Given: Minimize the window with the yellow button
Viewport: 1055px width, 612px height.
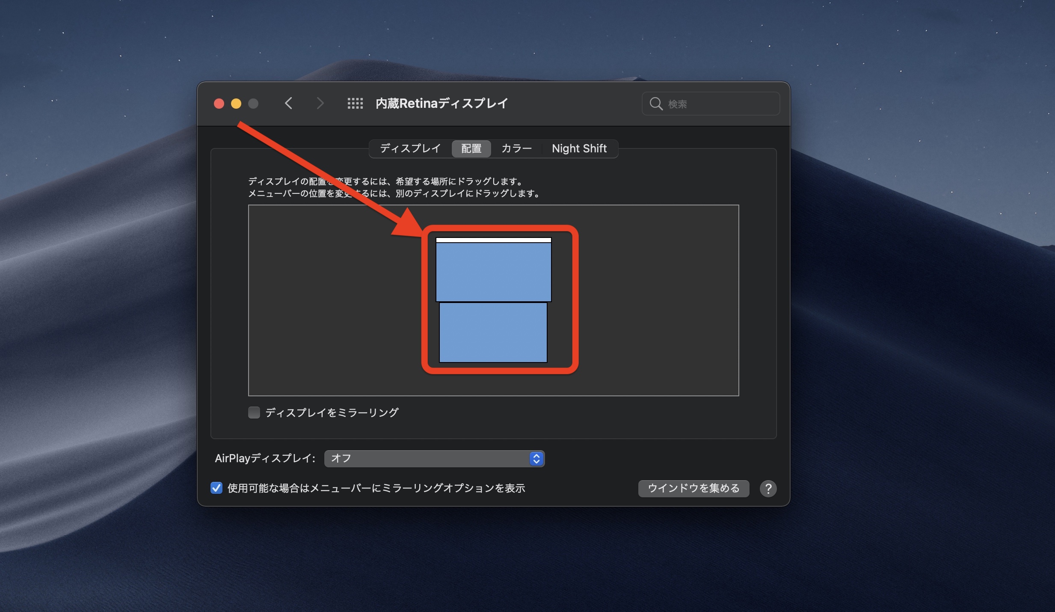Looking at the screenshot, I should tap(236, 104).
